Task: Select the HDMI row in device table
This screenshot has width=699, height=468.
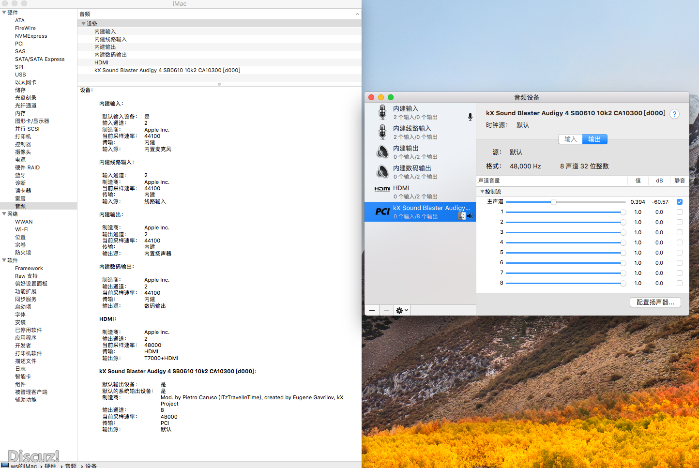Action: pos(102,62)
